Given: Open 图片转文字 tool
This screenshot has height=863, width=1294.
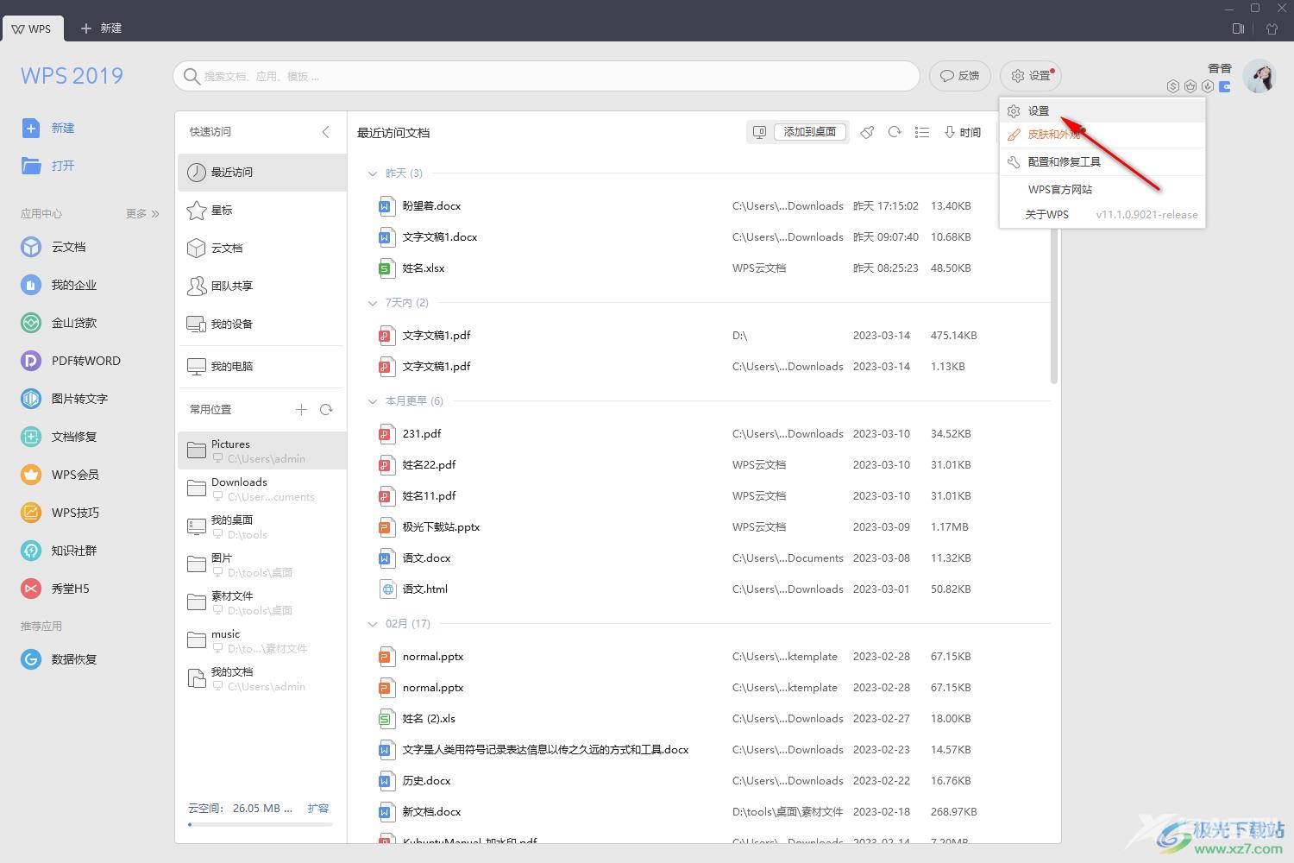Looking at the screenshot, I should pos(65,399).
